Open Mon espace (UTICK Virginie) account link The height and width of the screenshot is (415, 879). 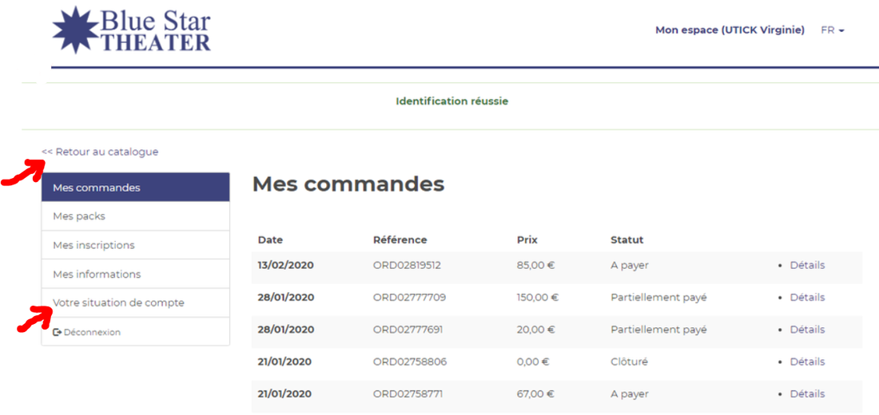click(x=729, y=30)
